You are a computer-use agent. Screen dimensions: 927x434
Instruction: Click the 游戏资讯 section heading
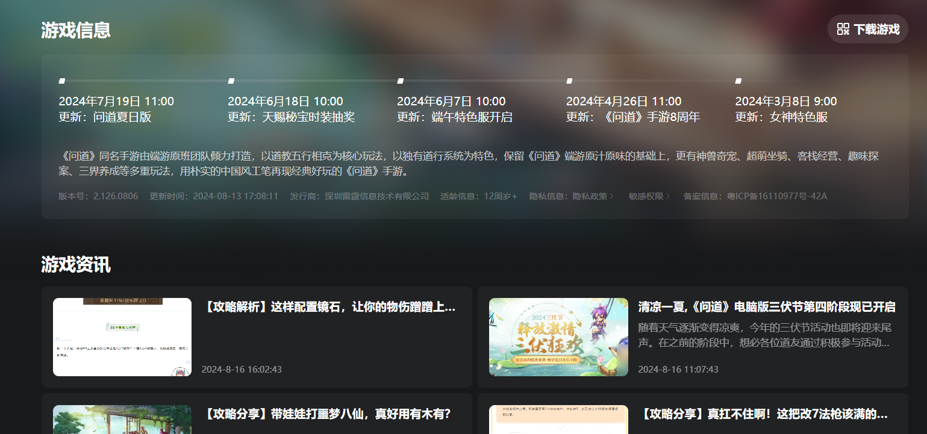[x=76, y=264]
